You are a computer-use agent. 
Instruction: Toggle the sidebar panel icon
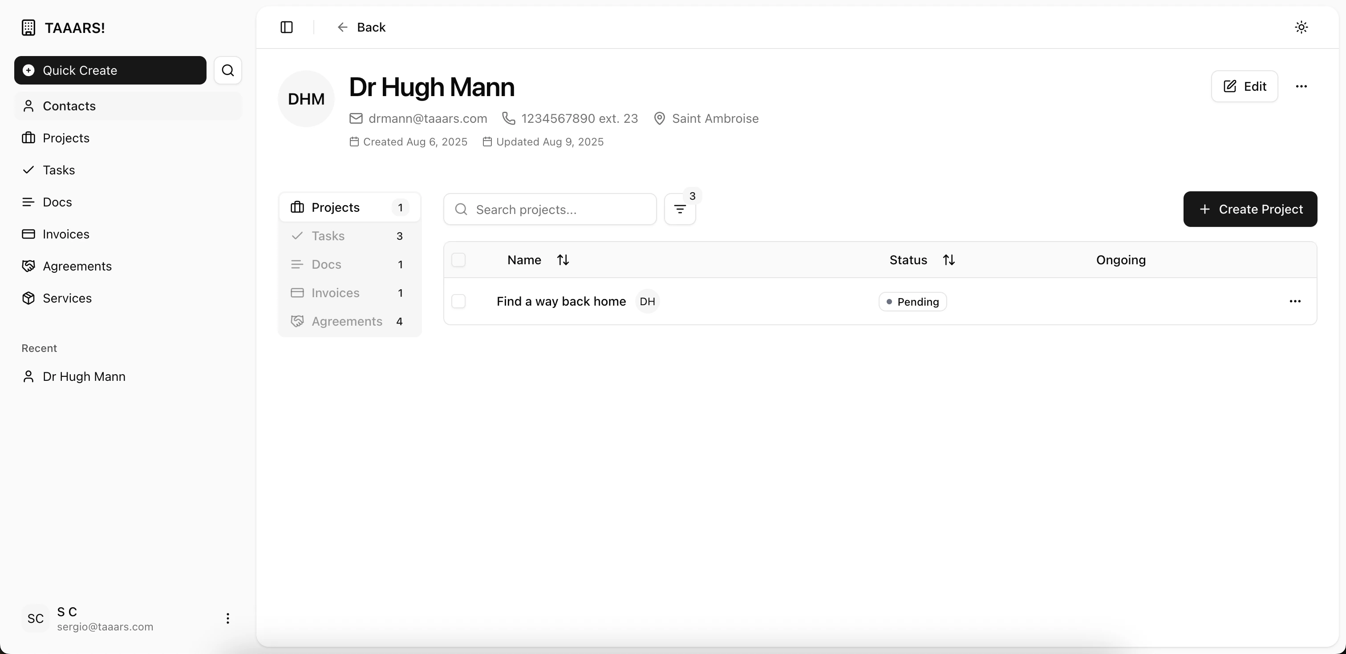[286, 27]
